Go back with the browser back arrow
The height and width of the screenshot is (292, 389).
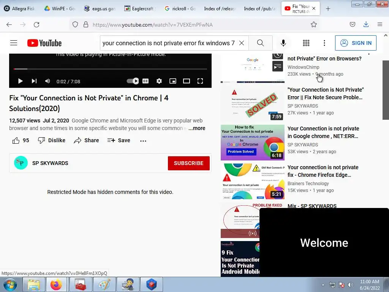9,25
